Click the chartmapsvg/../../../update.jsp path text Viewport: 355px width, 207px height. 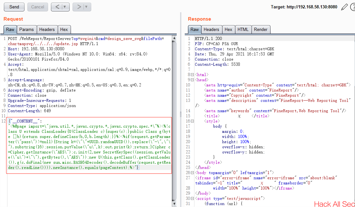pyautogui.click(x=44, y=44)
